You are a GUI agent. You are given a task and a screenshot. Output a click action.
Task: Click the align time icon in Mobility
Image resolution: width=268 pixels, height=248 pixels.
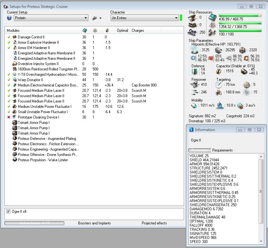coord(220,105)
